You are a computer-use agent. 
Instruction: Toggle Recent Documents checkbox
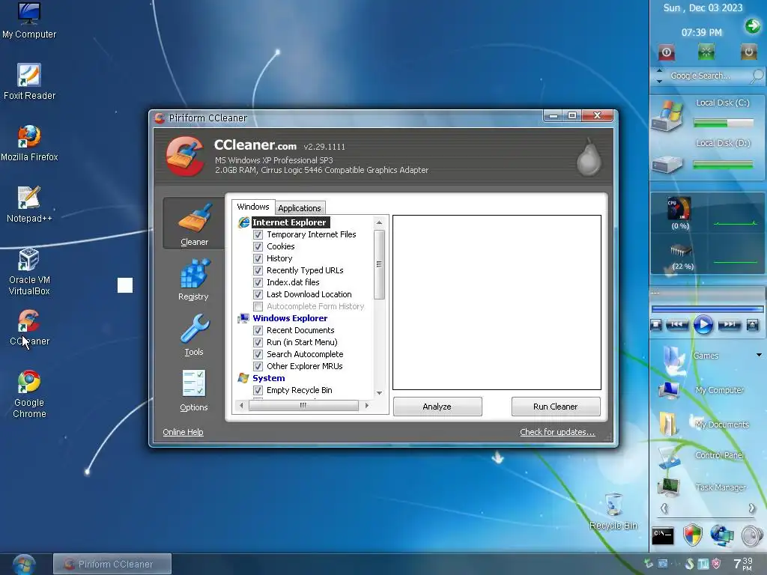coord(258,330)
